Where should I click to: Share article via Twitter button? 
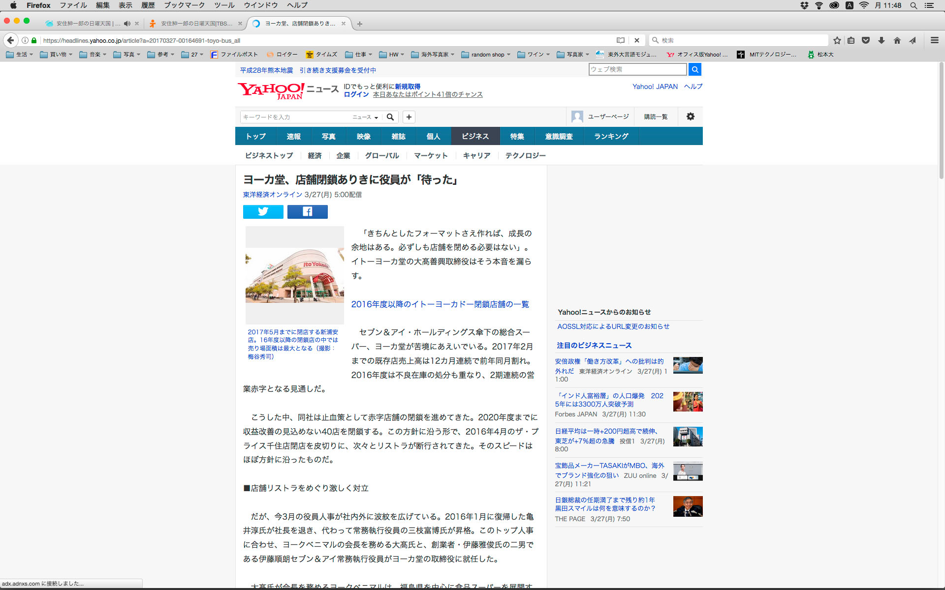click(x=263, y=211)
